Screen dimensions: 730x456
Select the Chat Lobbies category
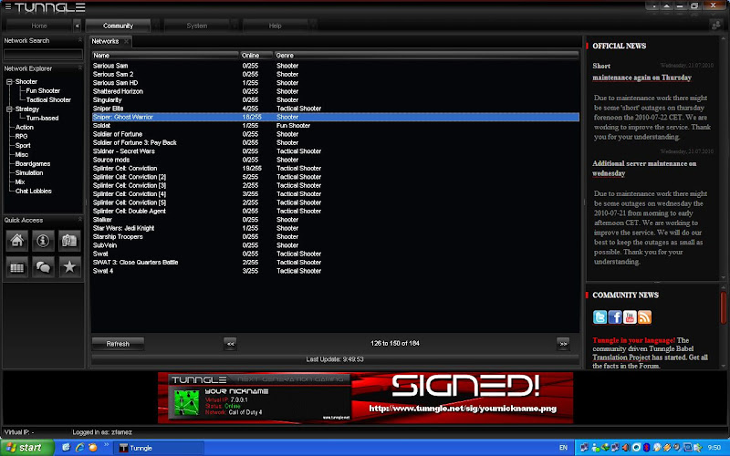[33, 192]
